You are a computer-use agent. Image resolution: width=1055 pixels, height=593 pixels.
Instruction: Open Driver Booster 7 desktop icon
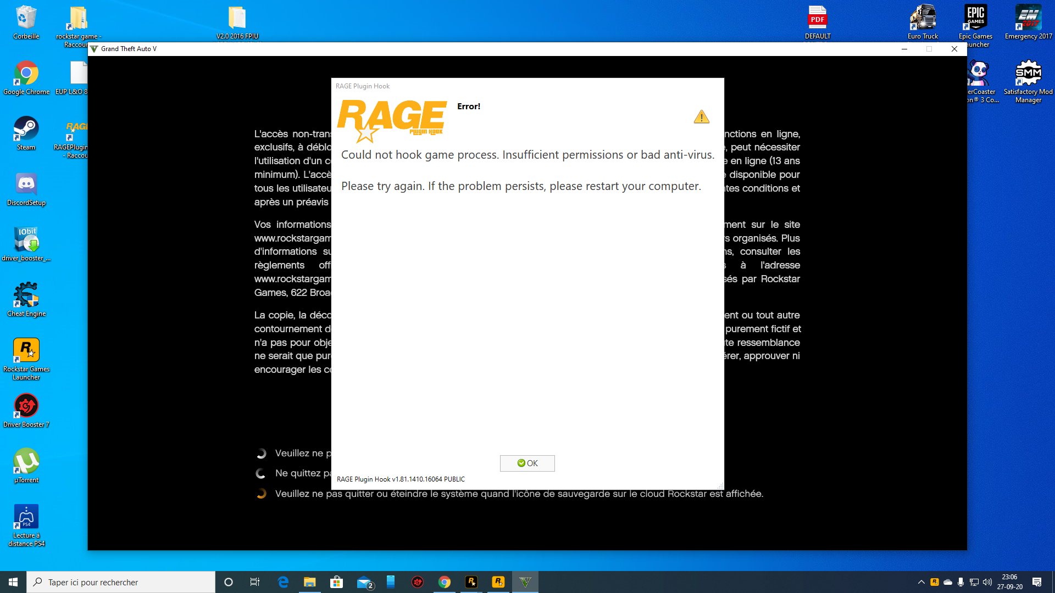26,410
